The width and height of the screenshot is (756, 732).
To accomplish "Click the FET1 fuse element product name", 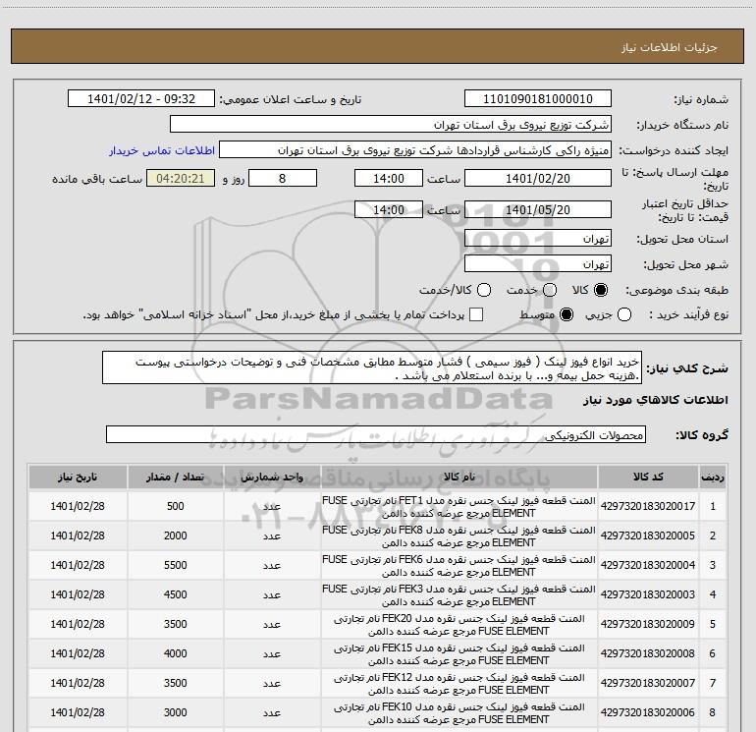I will click(459, 507).
